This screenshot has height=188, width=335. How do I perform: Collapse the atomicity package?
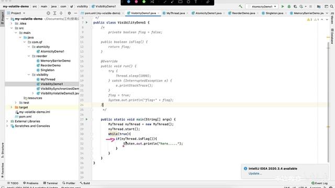(x=29, y=46)
